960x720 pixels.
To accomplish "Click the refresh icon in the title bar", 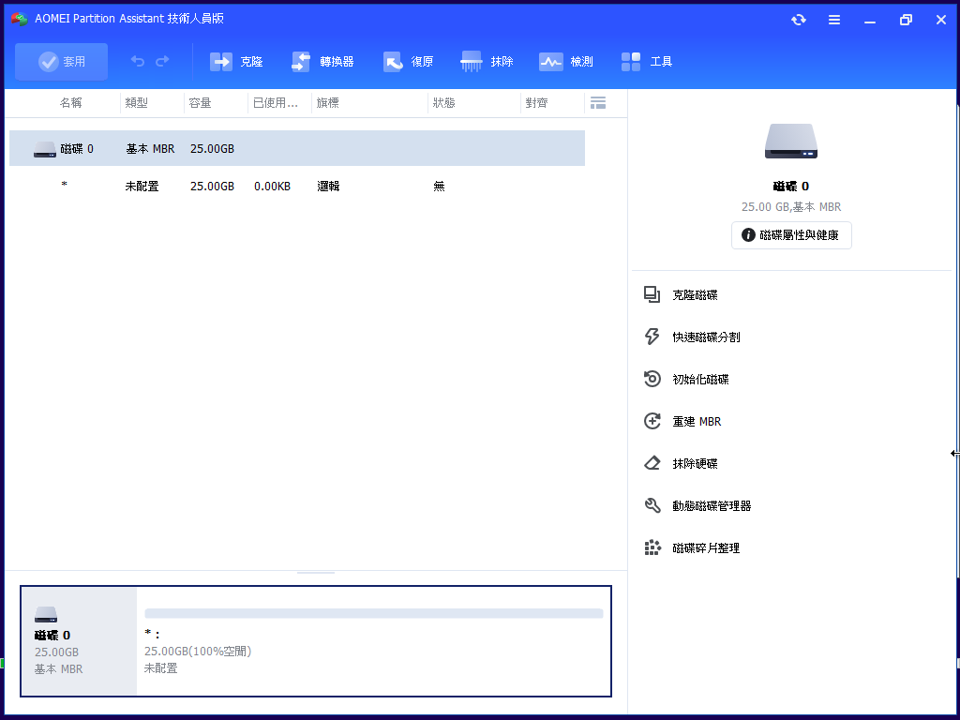I will (799, 20).
